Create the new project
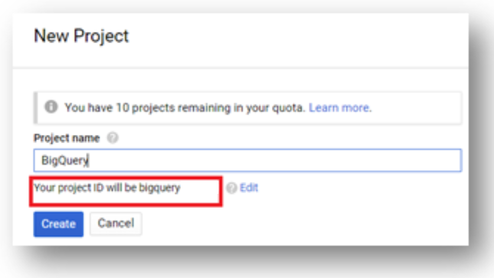 pos(58,224)
